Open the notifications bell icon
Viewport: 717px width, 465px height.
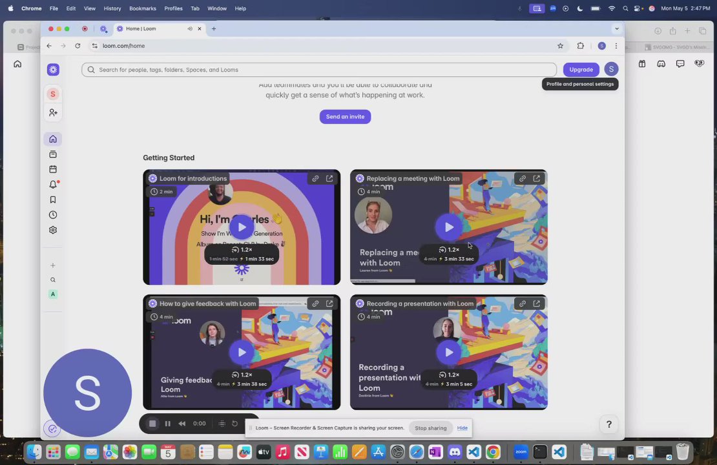(53, 184)
